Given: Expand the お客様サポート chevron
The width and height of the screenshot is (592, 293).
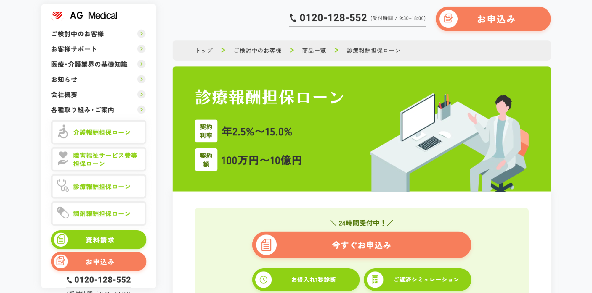Looking at the screenshot, I should [142, 49].
